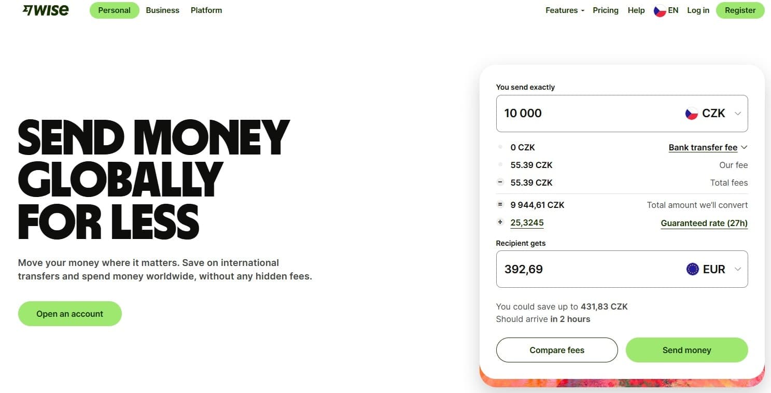Expand the Features menu
The width and height of the screenshot is (771, 393).
[x=565, y=10]
